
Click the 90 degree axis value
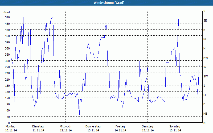(8, 104)
